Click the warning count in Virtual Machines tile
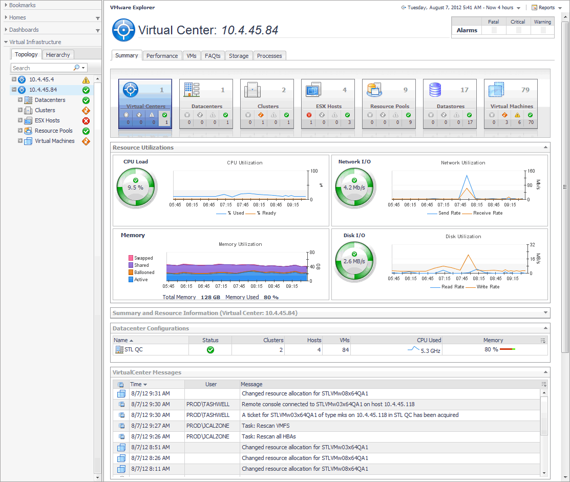Screen dimensions: 570x482 (x=519, y=122)
